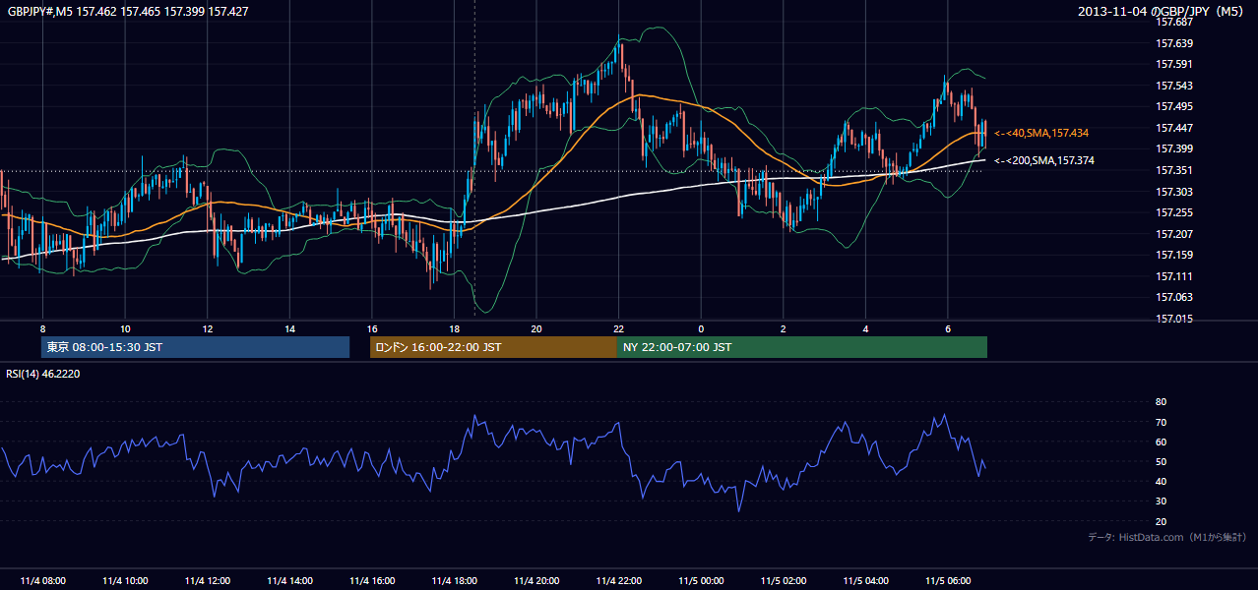Click the NY 22:00-07:00 JST session bar
Screen dimensions: 1258x590
[x=802, y=347]
